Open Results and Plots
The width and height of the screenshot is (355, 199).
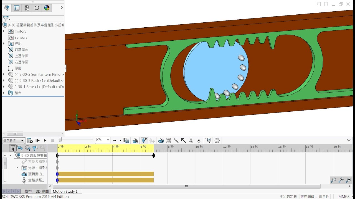[209, 140]
